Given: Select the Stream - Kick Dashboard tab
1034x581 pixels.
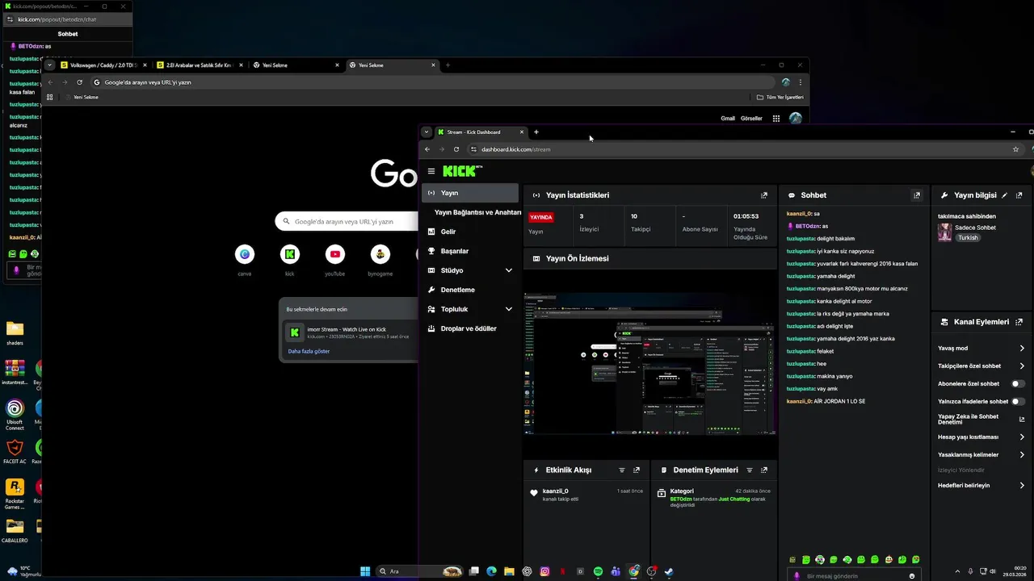Looking at the screenshot, I should click(x=480, y=132).
